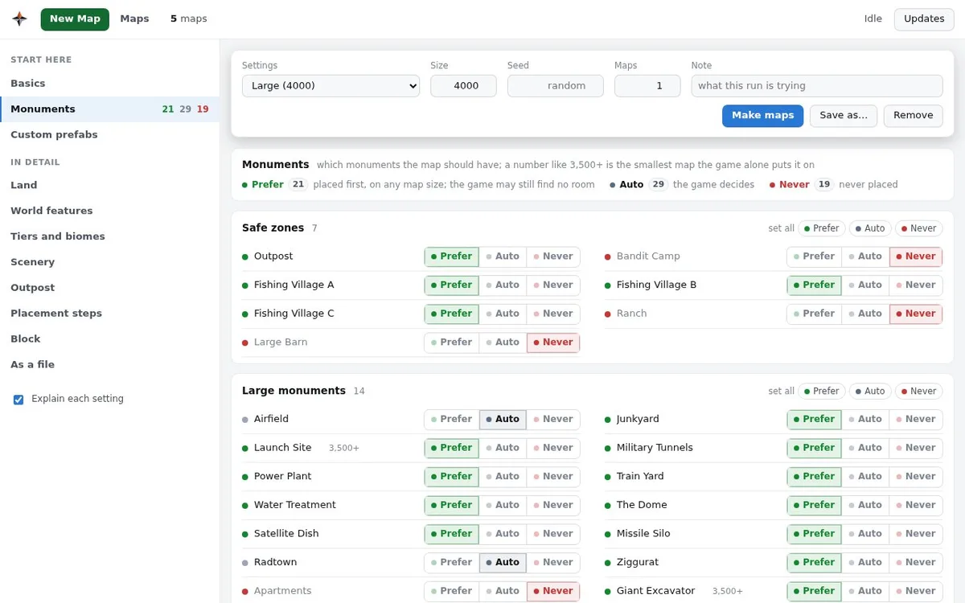This screenshot has width=965, height=603.
Task: Set Airfield to Prefer
Action: (x=452, y=419)
